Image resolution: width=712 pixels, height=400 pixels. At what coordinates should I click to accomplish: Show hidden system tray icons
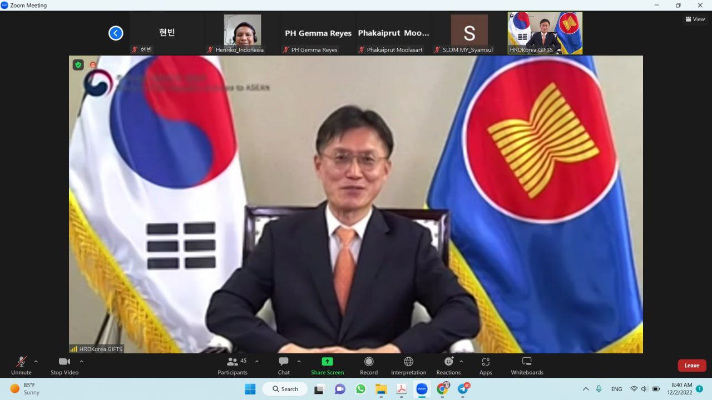pos(586,389)
